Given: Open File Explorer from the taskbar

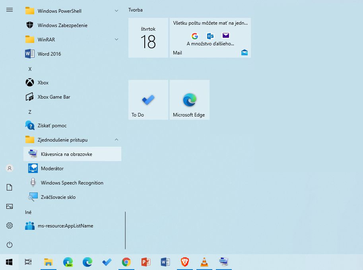Looking at the screenshot, I should 49,262.
